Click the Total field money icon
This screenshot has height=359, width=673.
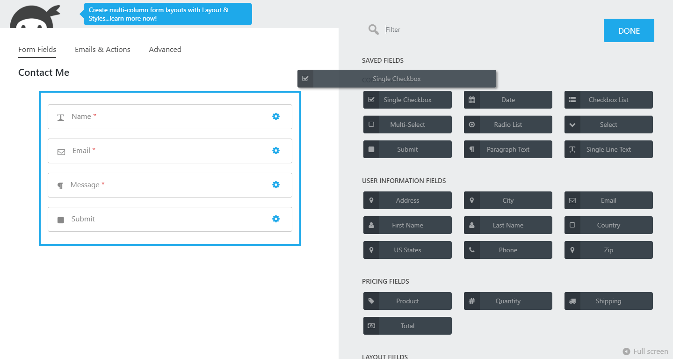click(x=371, y=326)
